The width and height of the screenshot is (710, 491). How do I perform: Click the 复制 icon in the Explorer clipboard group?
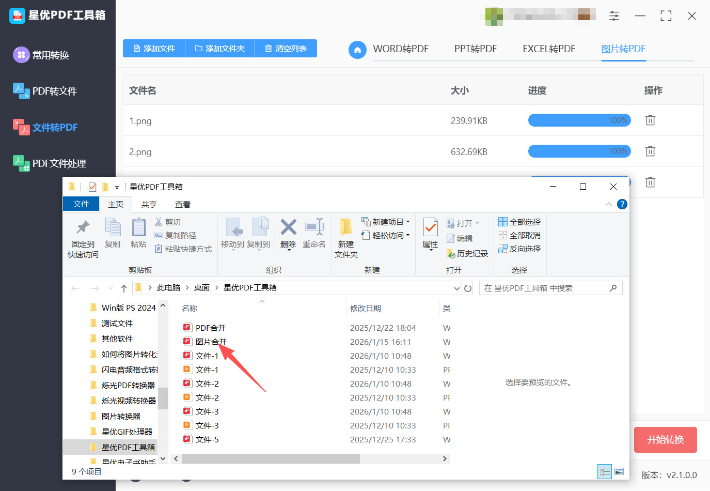tap(113, 227)
